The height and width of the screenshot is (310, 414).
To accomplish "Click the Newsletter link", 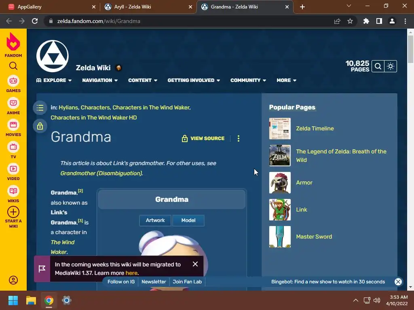I will point(154,281).
